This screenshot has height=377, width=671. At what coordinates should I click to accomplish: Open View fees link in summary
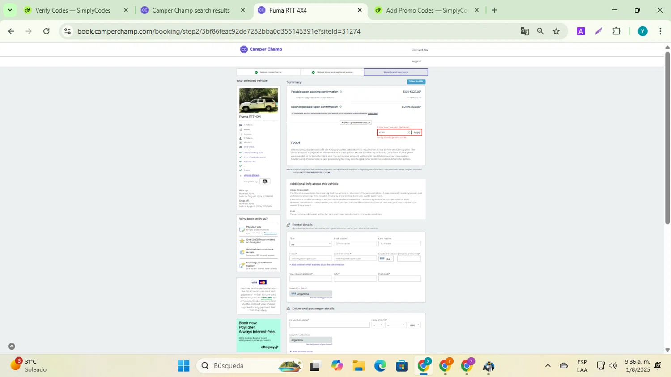pyautogui.click(x=373, y=114)
